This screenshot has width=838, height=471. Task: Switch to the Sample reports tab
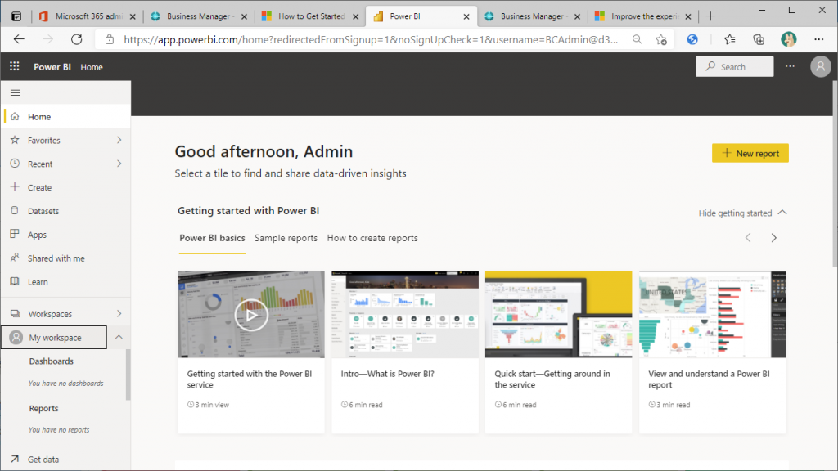click(286, 238)
